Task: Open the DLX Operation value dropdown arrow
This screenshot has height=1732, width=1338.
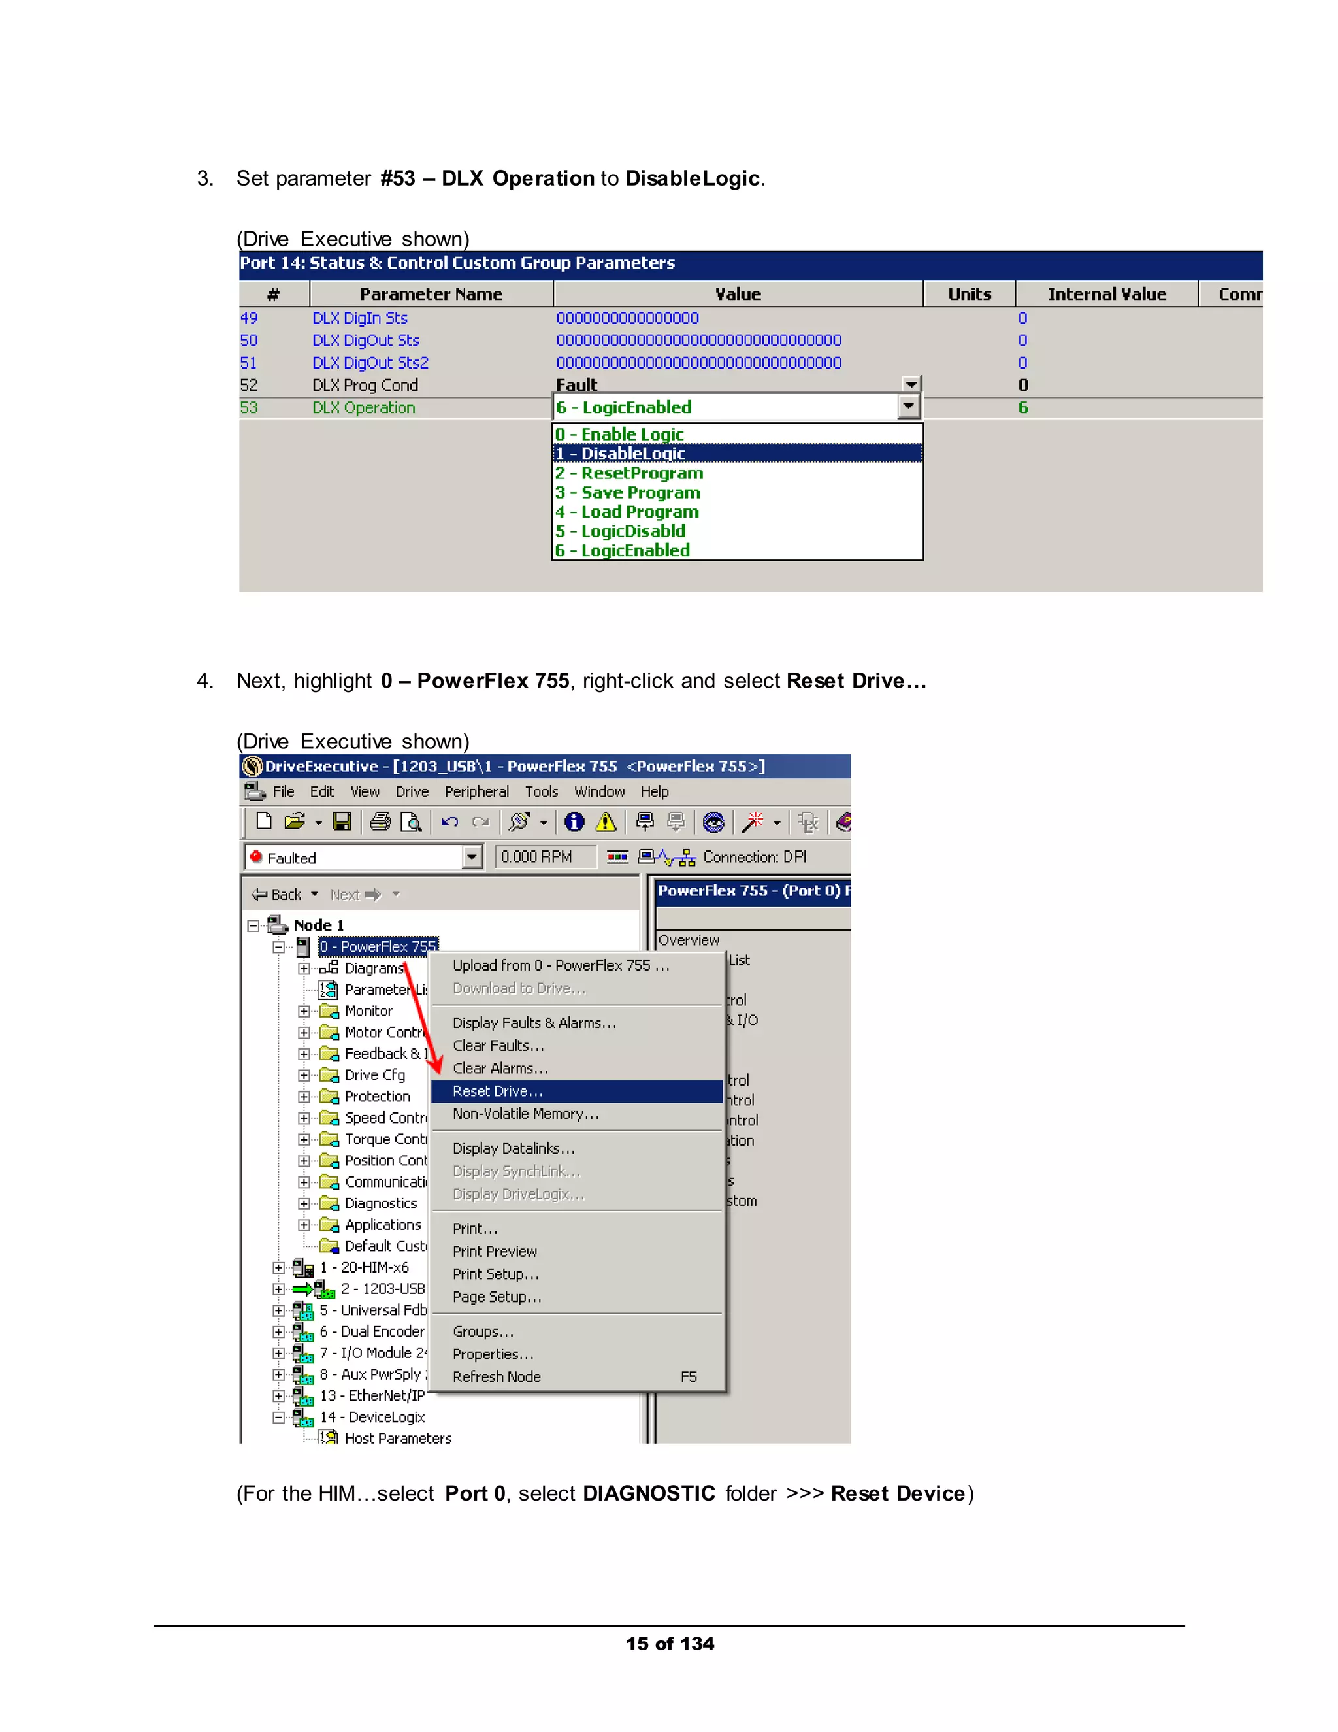Action: 908,407
